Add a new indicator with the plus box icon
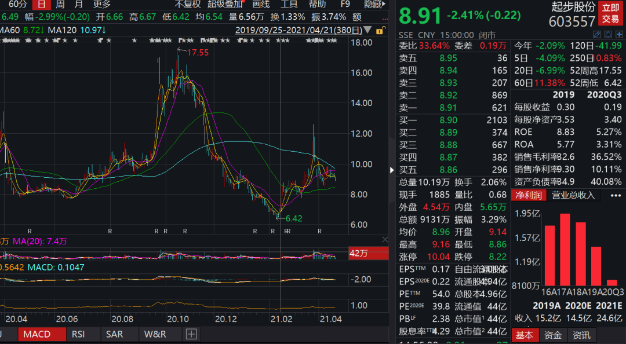Screen dimensions: 626x344 click(191, 334)
